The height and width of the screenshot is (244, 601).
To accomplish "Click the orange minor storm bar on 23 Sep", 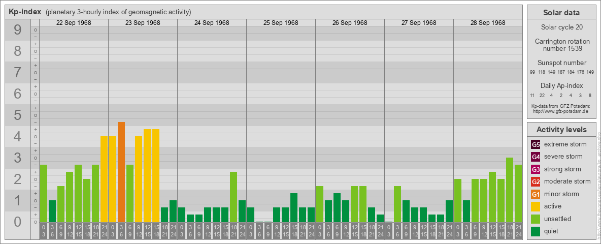I will click(x=121, y=172).
